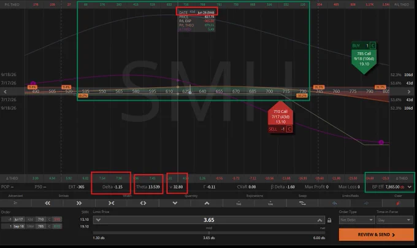Shift strikes up with the double-right arrows
Viewport: 417px width, 248px height.
(x=79, y=203)
